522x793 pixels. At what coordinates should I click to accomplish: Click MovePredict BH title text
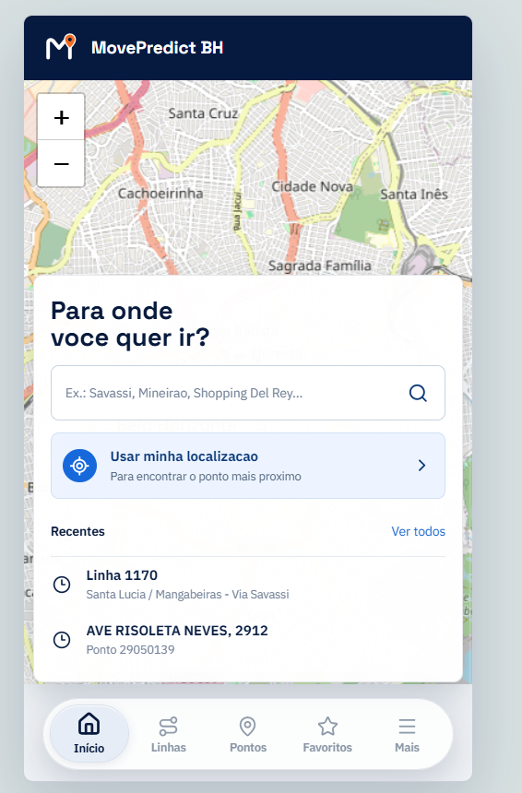point(158,48)
